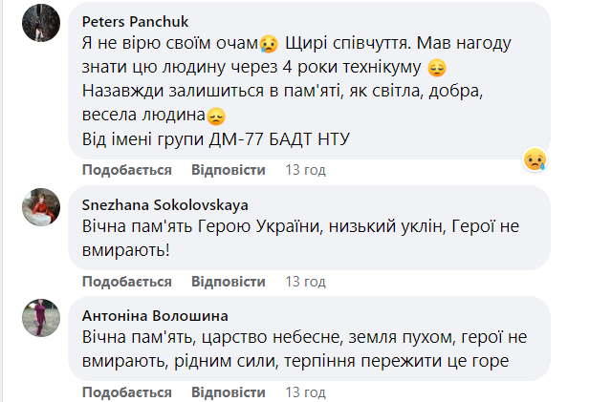The height and width of the screenshot is (402, 590).
Task: Open the Антоніна Волошина name link
Action: tap(155, 316)
